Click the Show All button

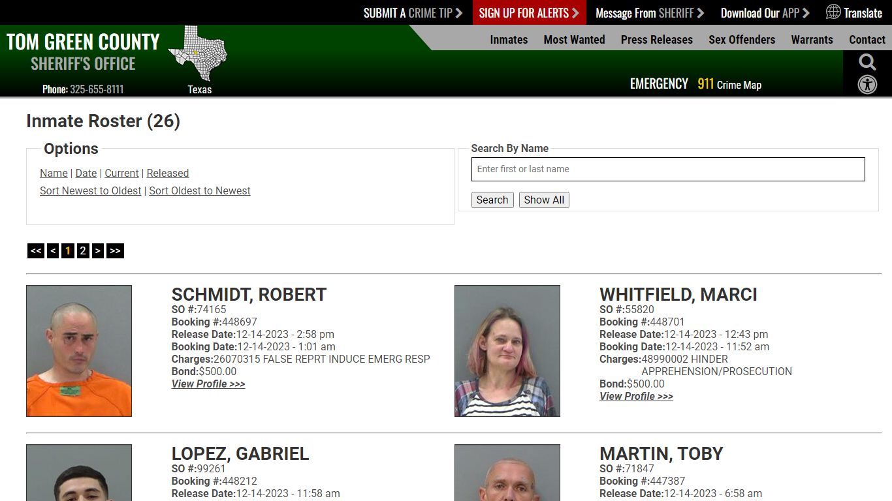pos(544,200)
